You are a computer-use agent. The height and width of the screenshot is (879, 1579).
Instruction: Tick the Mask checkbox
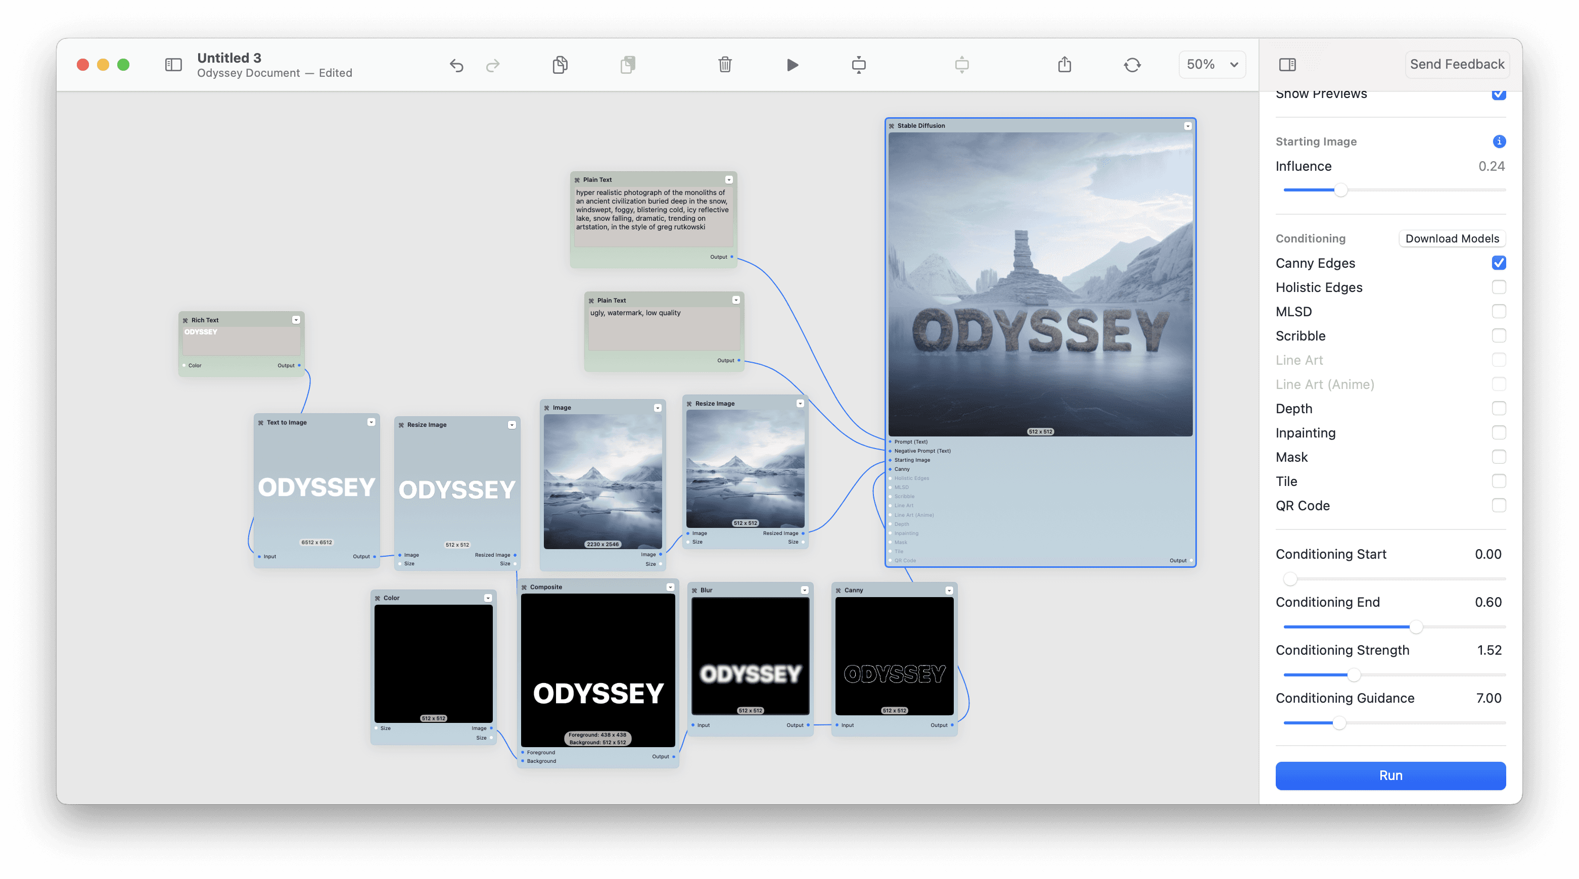[x=1498, y=457]
